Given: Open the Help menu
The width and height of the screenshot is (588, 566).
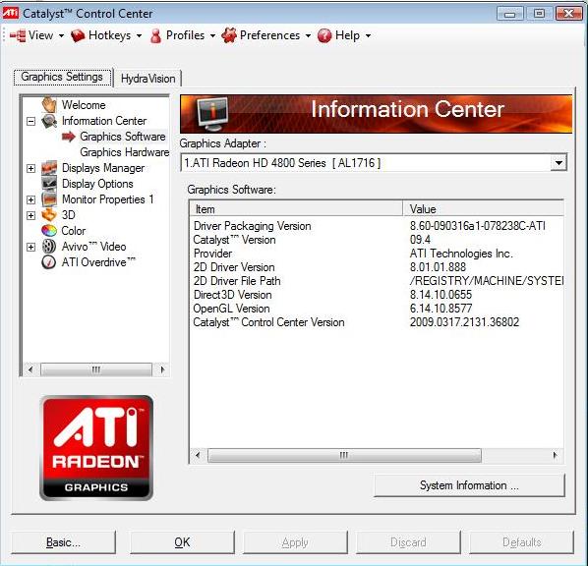Looking at the screenshot, I should (347, 35).
